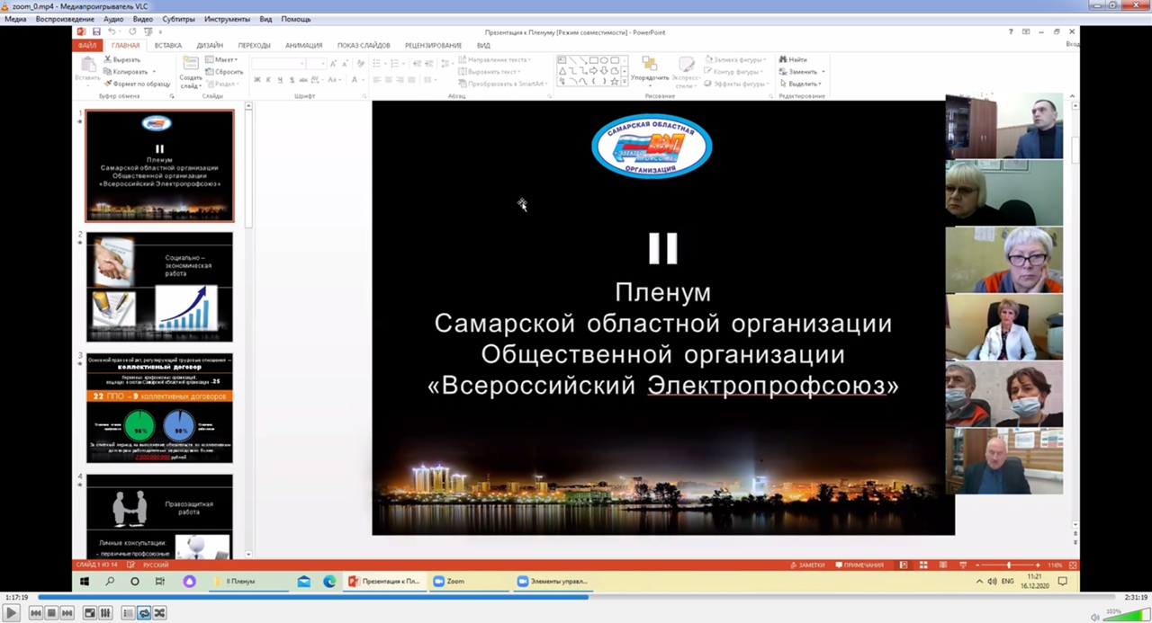
Task: Click the Undo arrow in quick access toolbar
Action: point(112,31)
